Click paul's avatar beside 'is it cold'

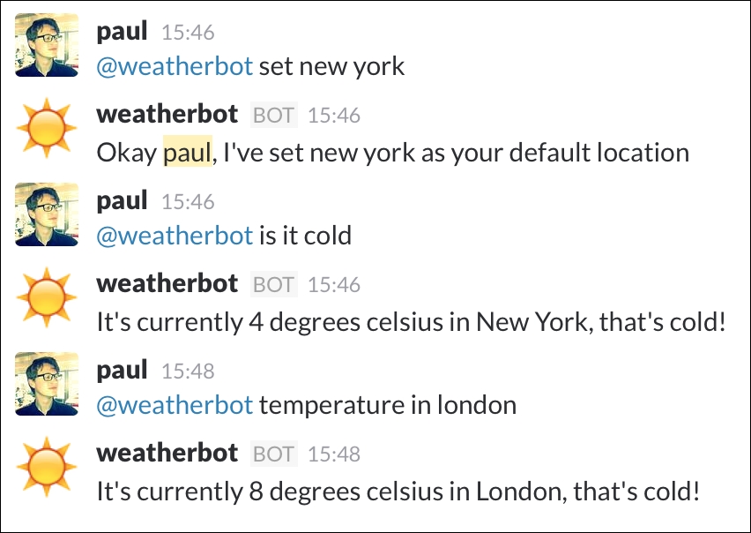coord(47,214)
